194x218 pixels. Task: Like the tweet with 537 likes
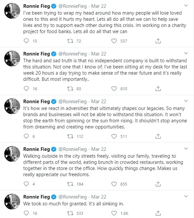[x=114, y=41]
